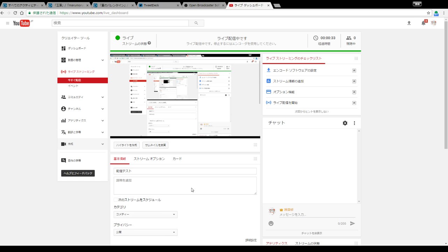The width and height of the screenshot is (448, 252).
Task: Expand チャンネル sidebar section
Action: pyautogui.click(x=103, y=109)
